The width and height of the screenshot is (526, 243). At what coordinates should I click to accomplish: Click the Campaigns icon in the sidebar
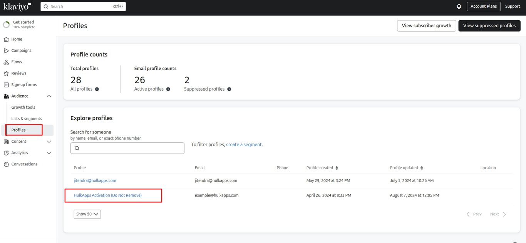click(6, 51)
